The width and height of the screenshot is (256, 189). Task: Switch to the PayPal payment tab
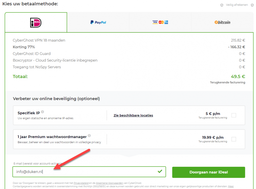tap(98, 23)
